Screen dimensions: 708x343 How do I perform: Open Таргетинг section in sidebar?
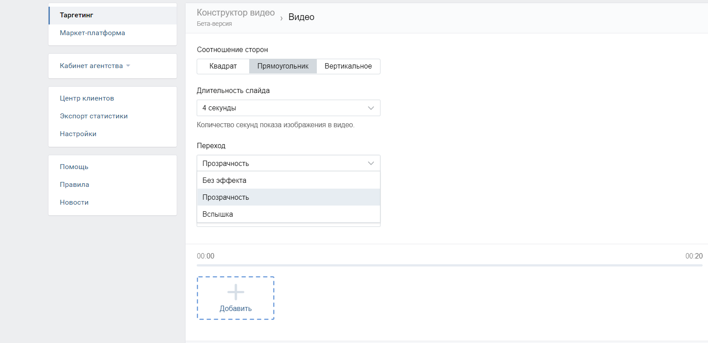pyautogui.click(x=77, y=15)
